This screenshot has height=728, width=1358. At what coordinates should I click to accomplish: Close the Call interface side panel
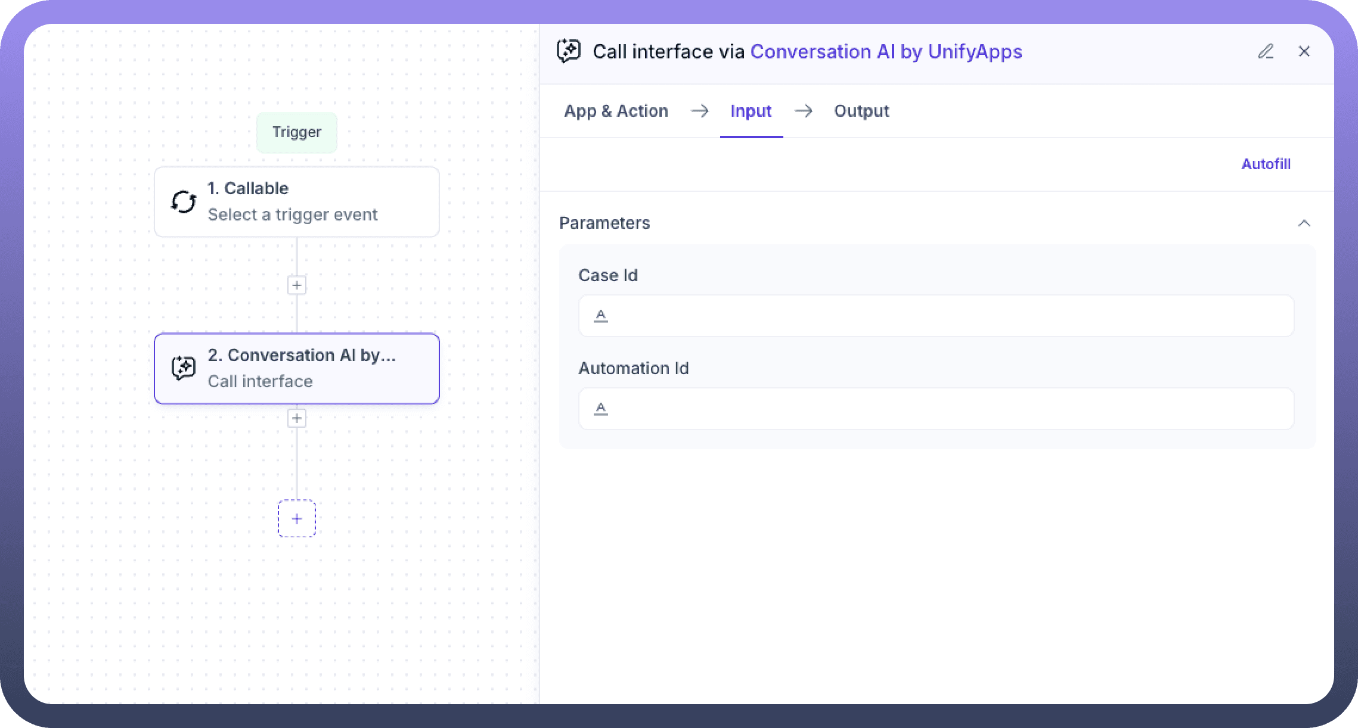(x=1304, y=52)
